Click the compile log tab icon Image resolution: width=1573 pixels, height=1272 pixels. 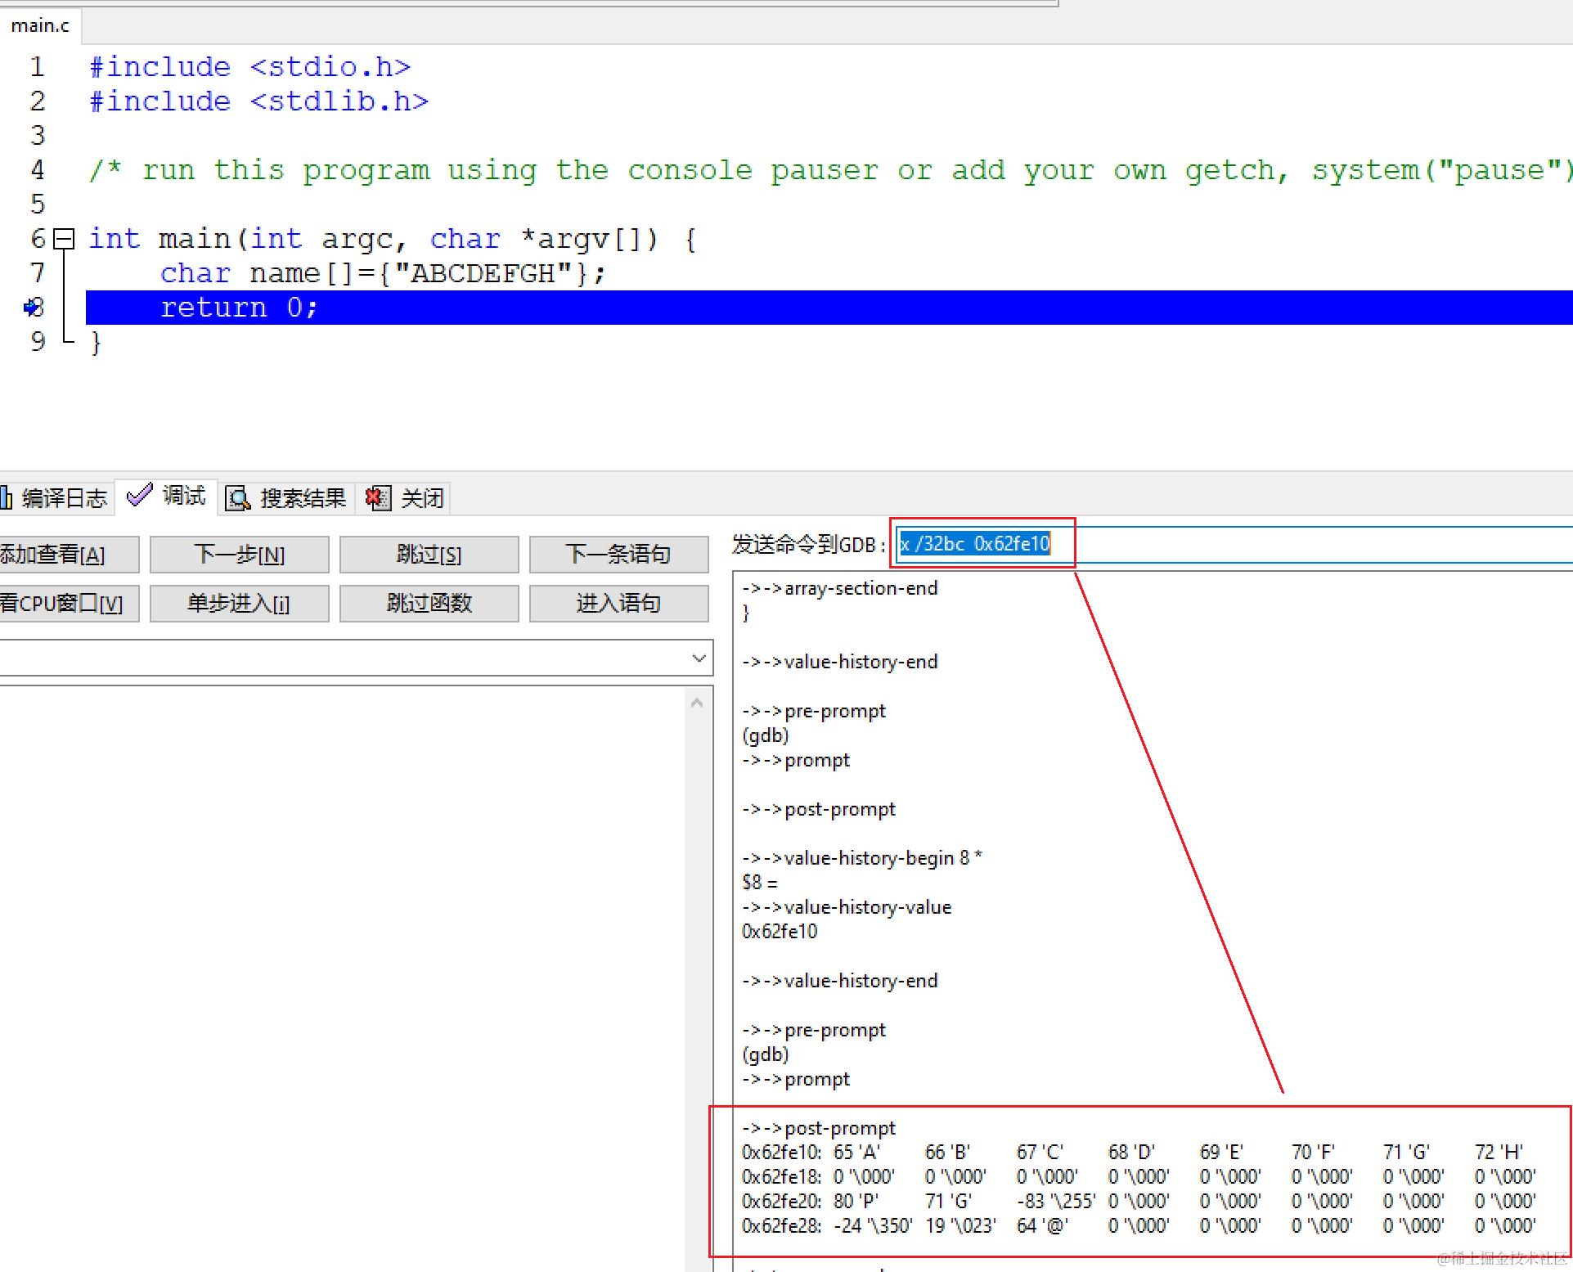point(7,497)
